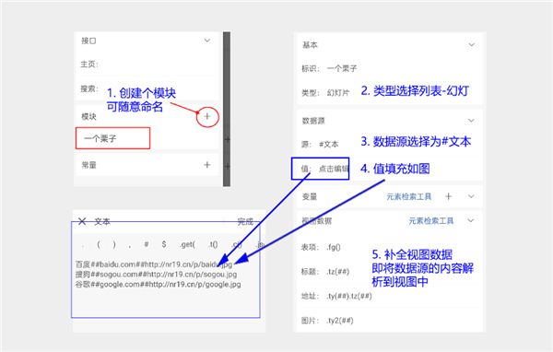Add a constant with the 常量 plus icon
The image size is (553, 352).
click(207, 165)
